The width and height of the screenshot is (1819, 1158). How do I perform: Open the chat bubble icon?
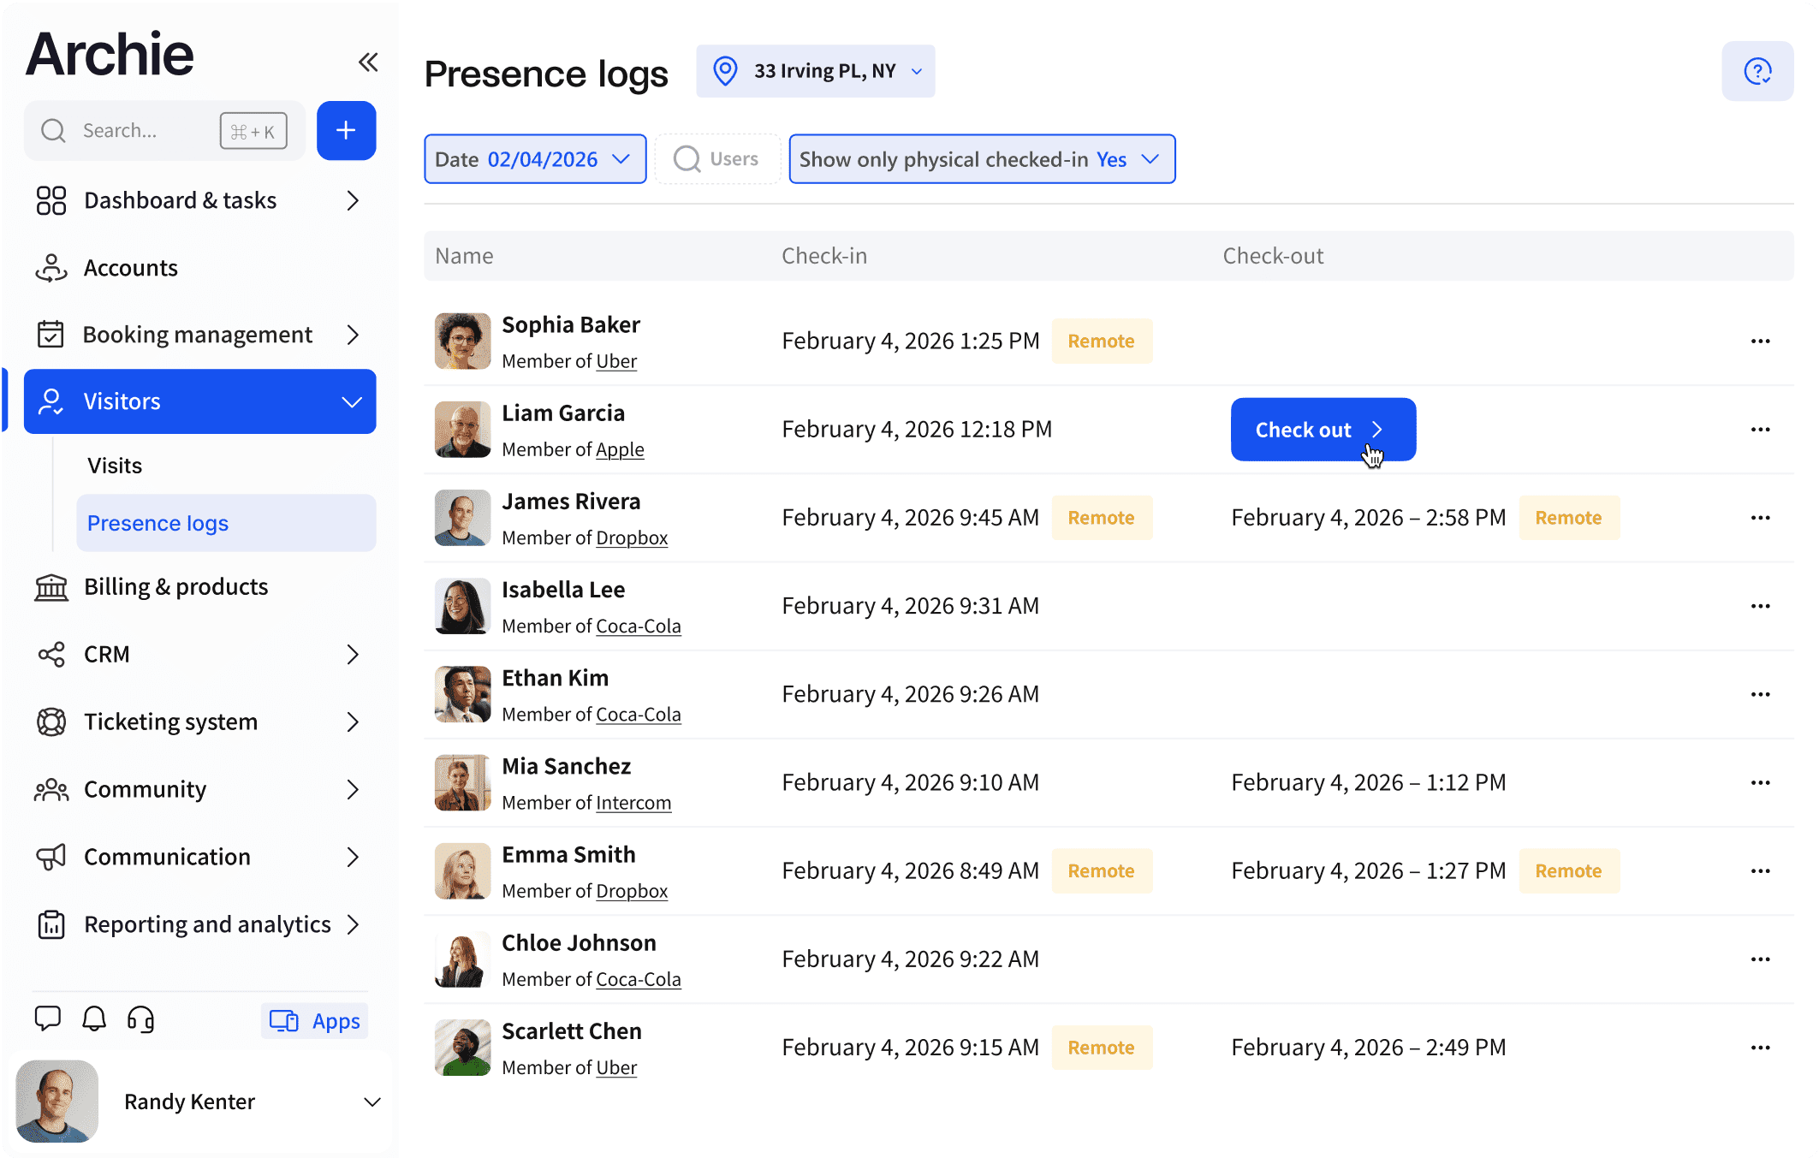click(x=47, y=1018)
